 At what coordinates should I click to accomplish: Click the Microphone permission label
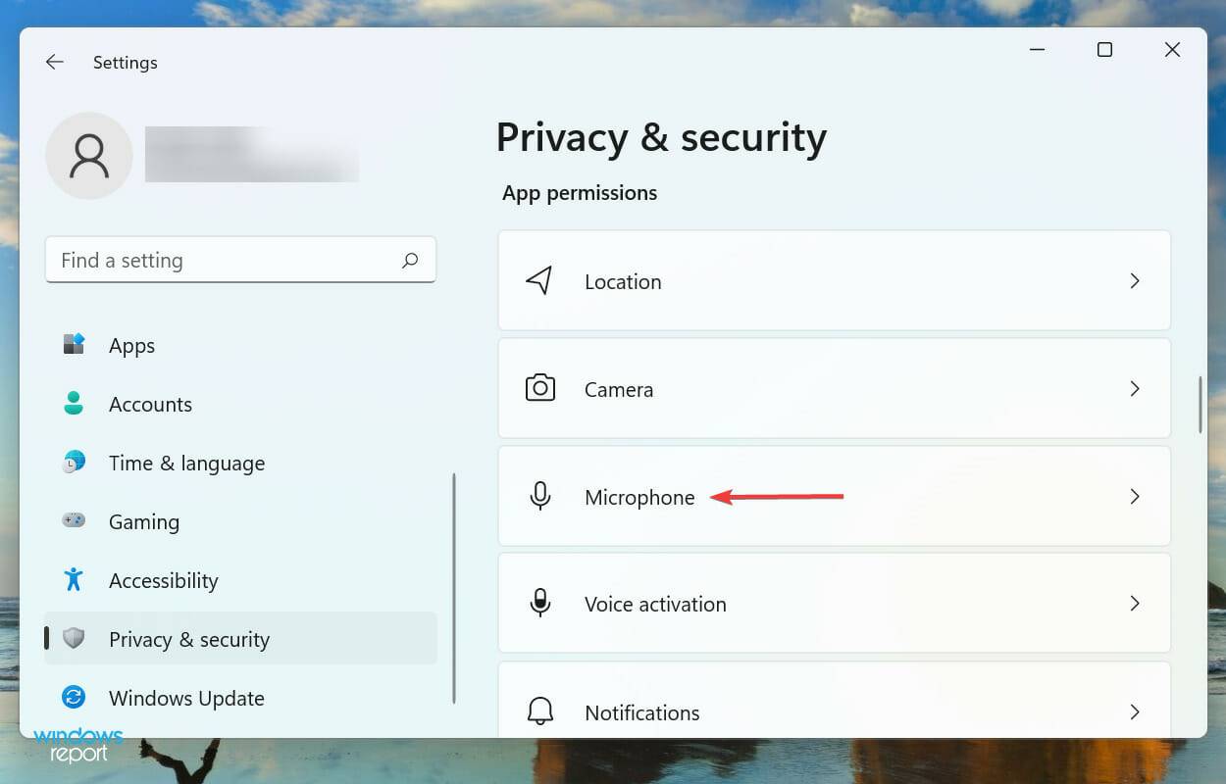[639, 497]
